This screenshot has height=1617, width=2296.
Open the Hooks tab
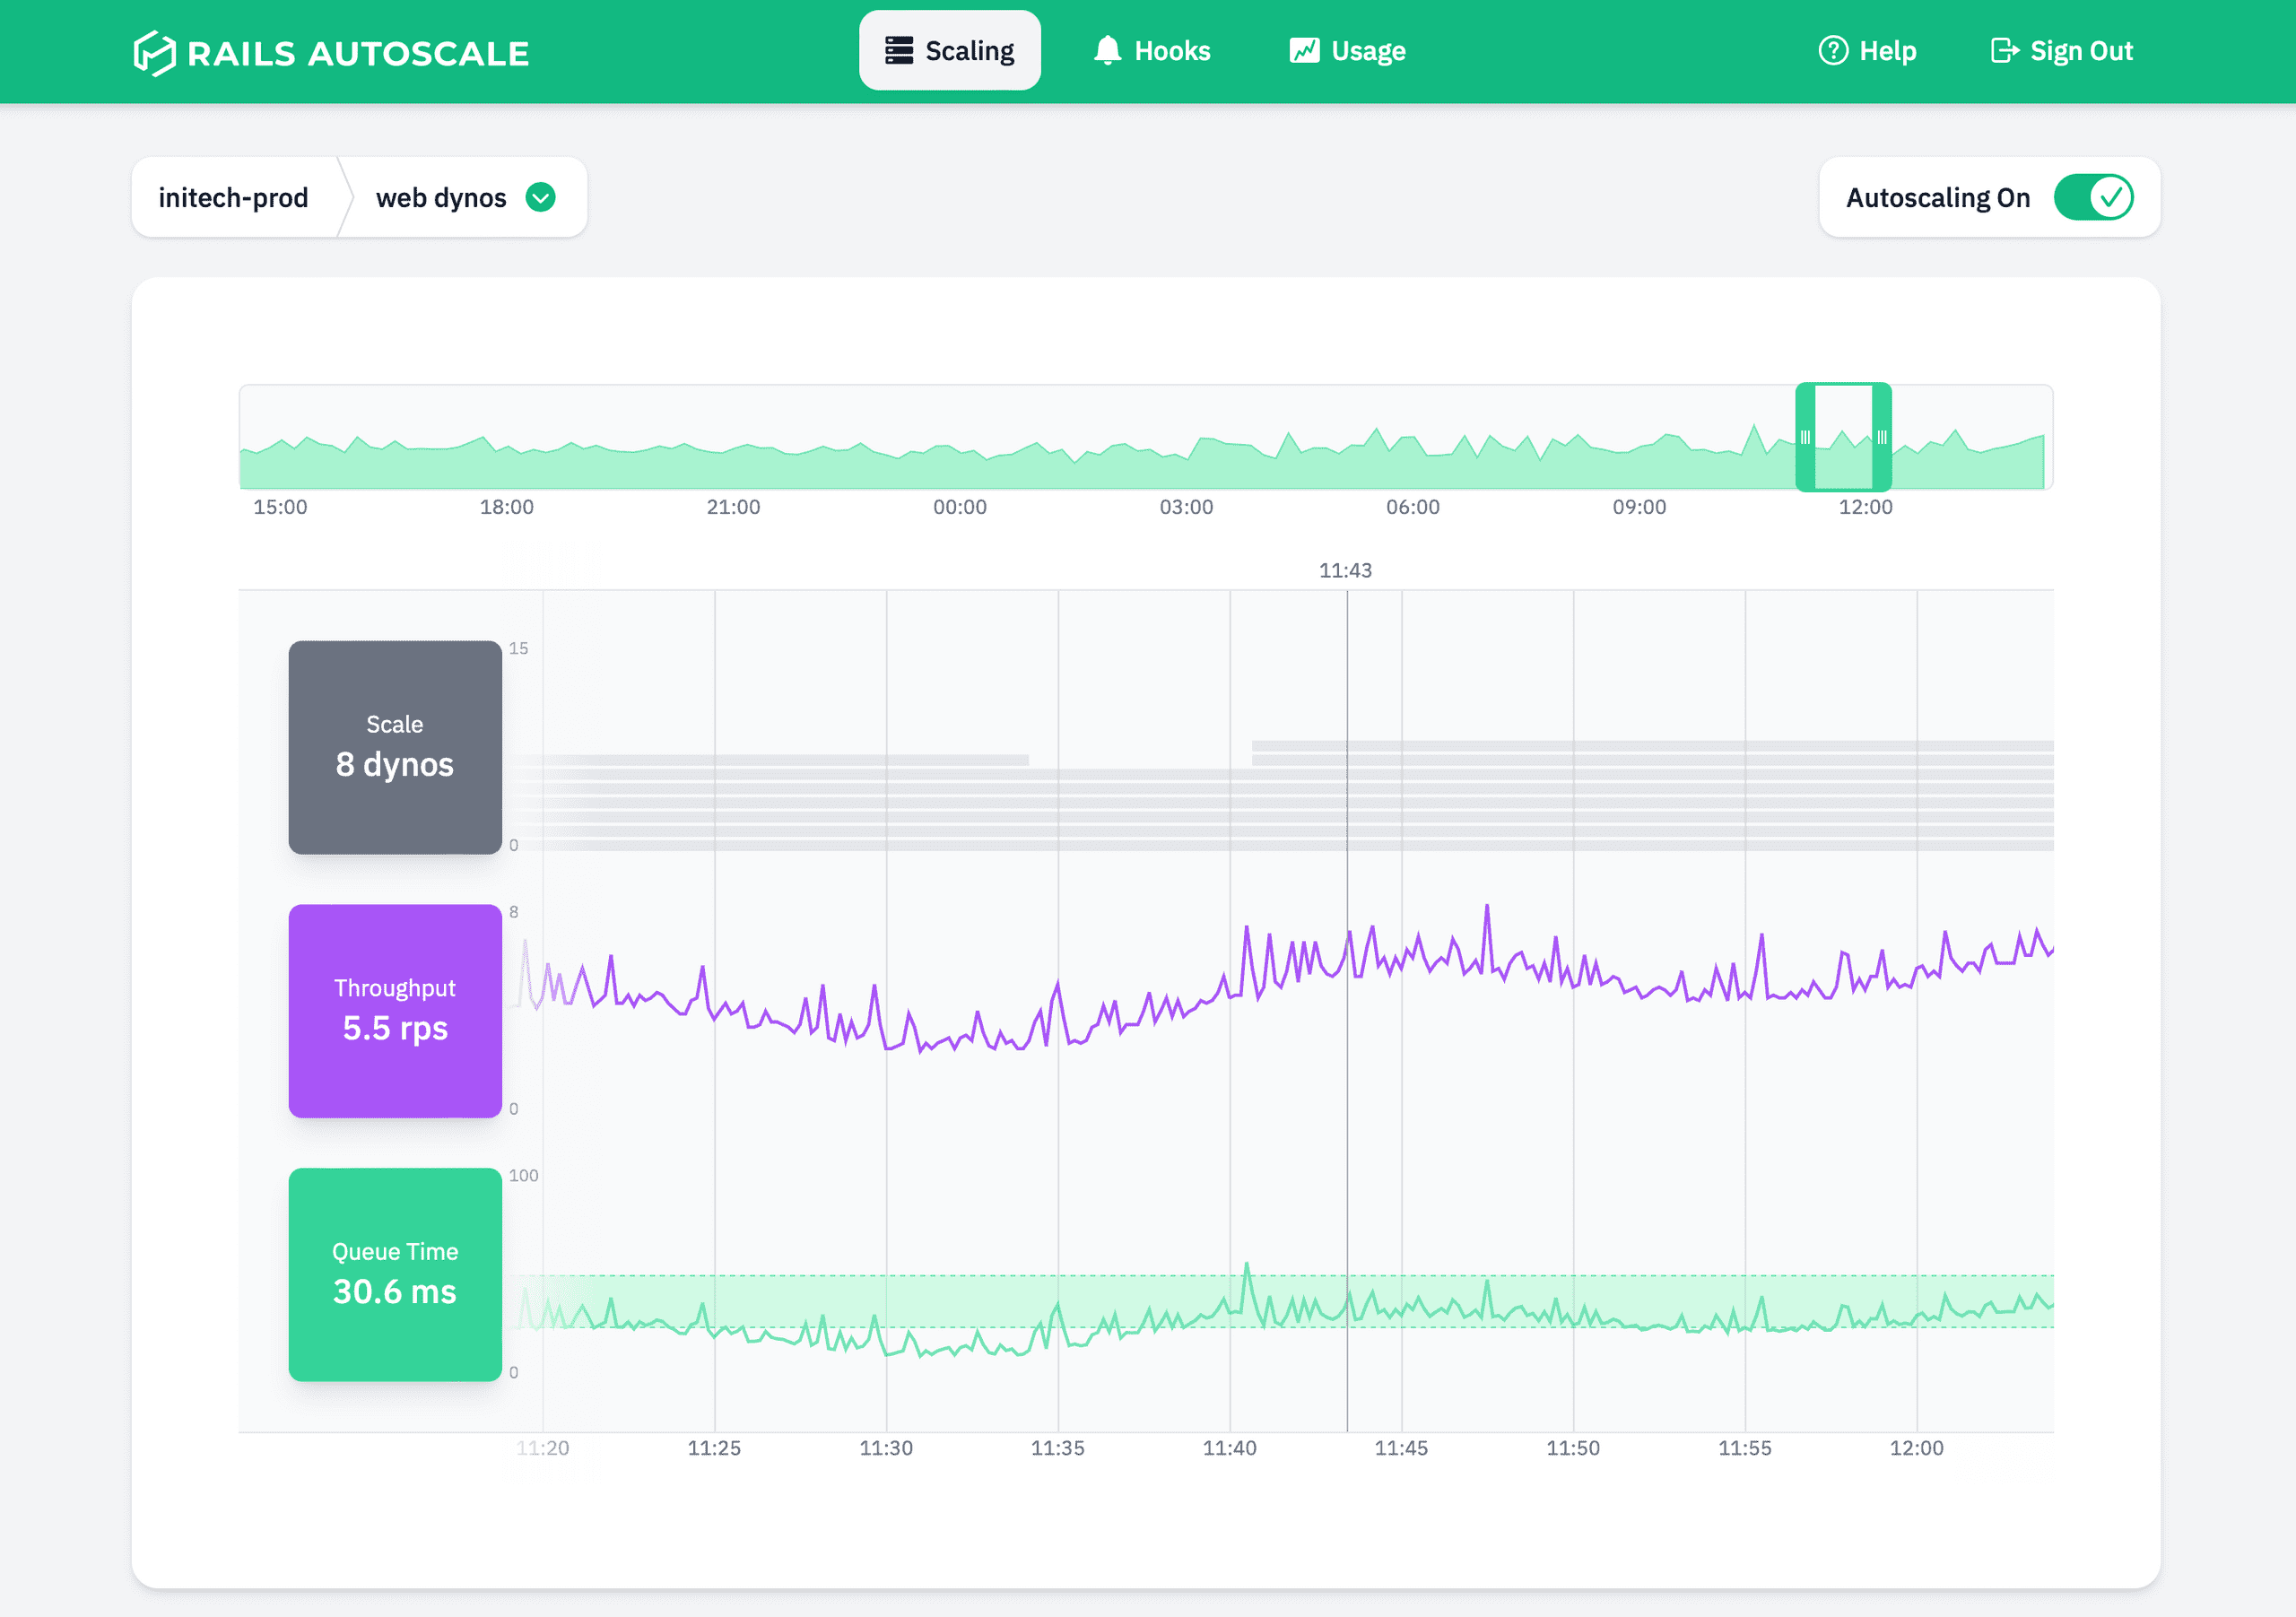1153,51
